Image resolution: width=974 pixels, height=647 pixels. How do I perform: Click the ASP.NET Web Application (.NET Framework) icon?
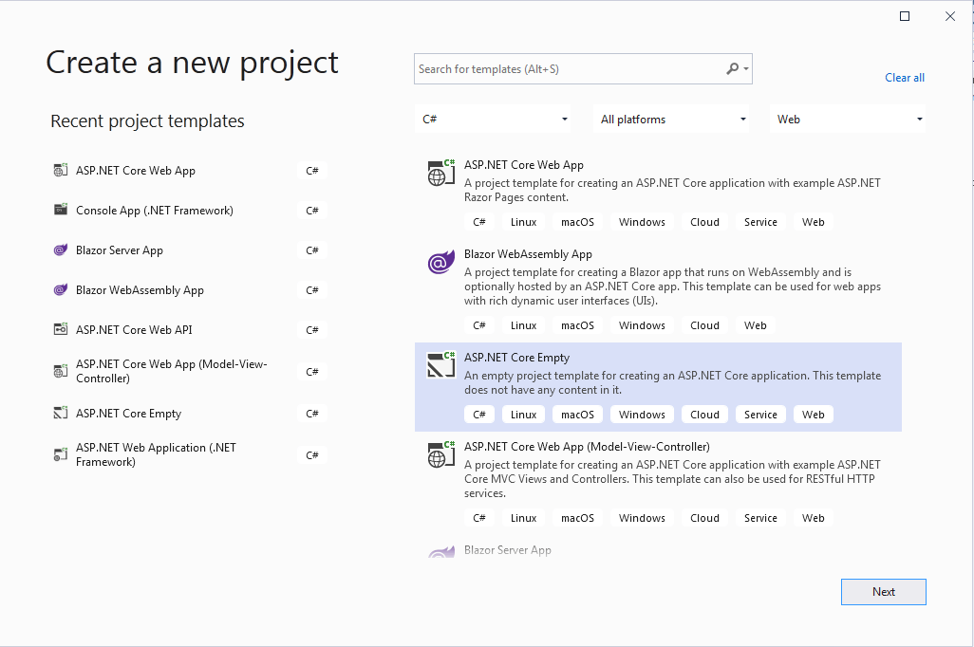click(x=60, y=454)
